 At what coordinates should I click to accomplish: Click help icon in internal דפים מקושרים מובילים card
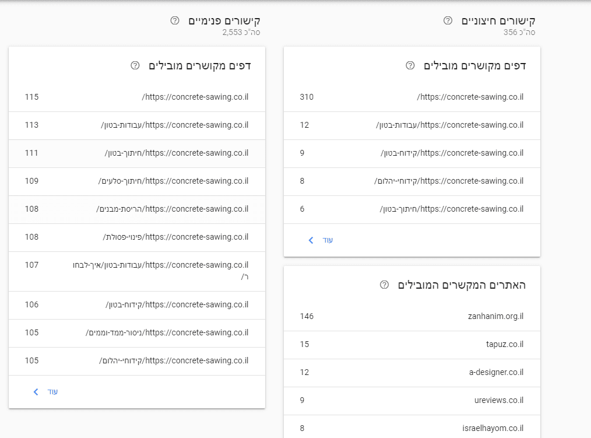click(135, 65)
